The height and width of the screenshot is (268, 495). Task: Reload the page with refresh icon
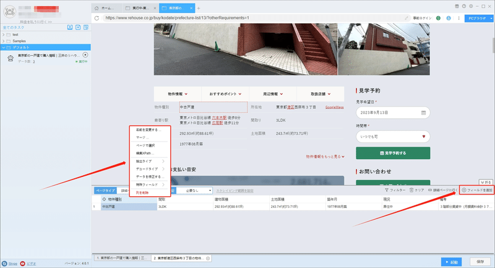click(x=97, y=18)
